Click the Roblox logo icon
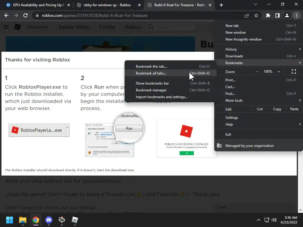Screen dimensions: 303x227 coord(17,27)
